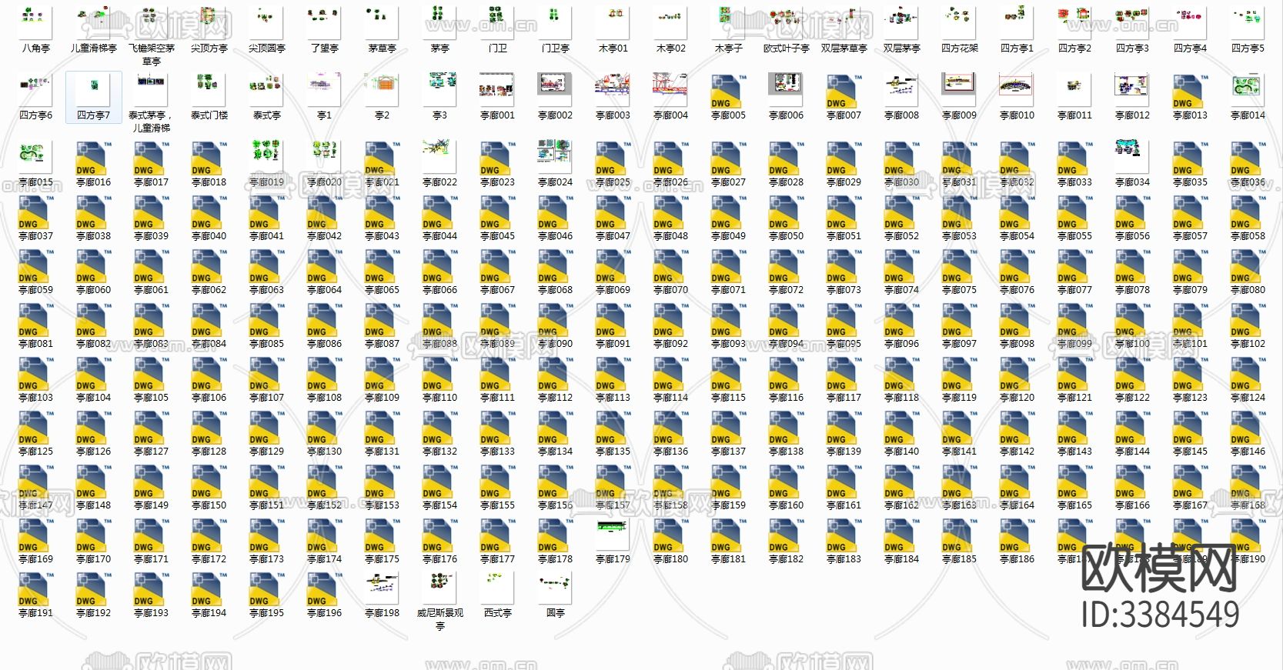1283x670 pixels.
Task: Select the 亭廊022 file thumbnail
Action: pyautogui.click(x=439, y=156)
